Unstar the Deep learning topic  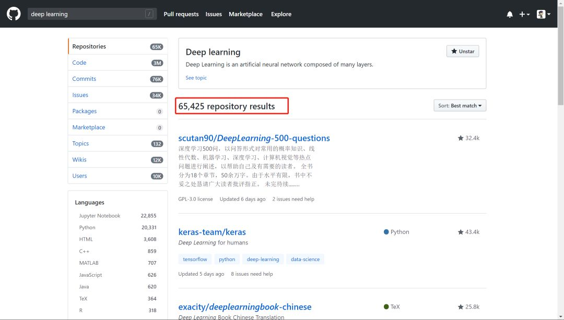(463, 51)
